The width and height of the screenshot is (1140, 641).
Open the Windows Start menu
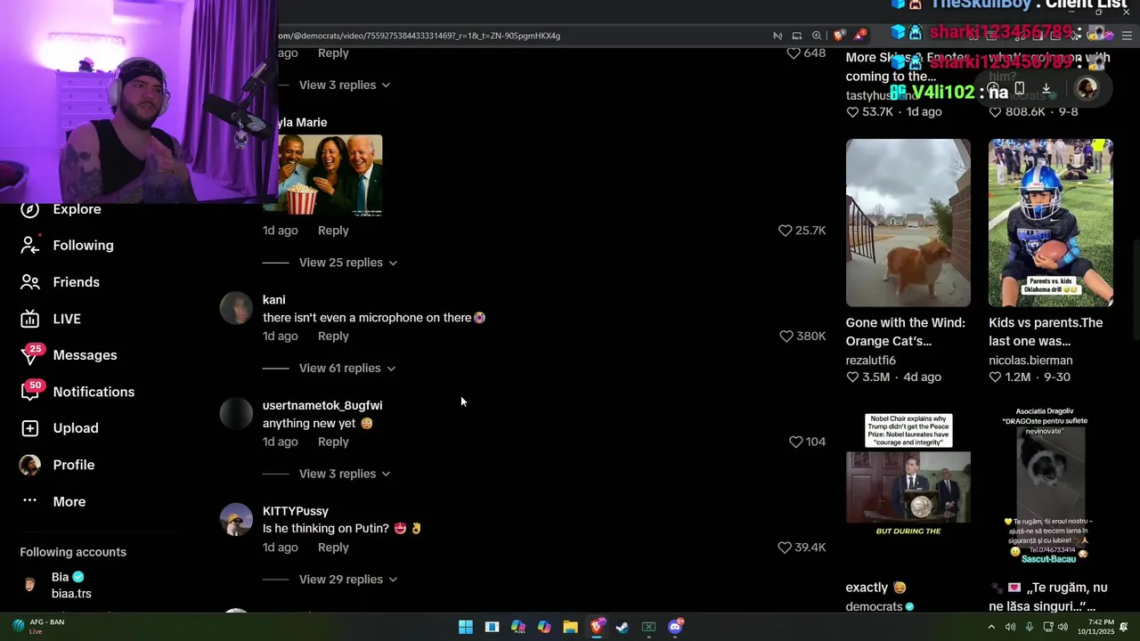tap(466, 627)
